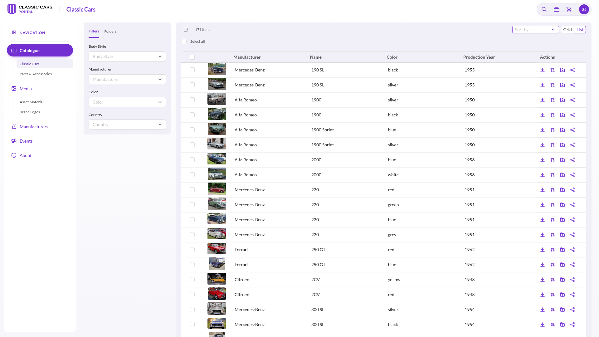Open Parts & Accessories in sidebar
Image resolution: width=599 pixels, height=337 pixels.
pyautogui.click(x=36, y=74)
